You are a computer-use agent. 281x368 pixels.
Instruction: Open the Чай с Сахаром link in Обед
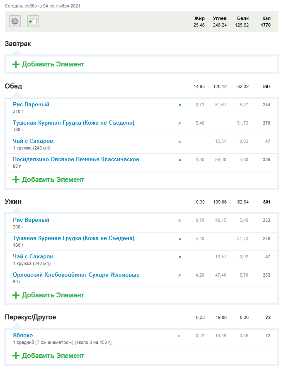(33, 141)
